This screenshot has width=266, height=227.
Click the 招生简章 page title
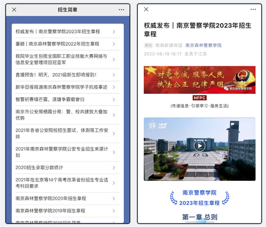pos(67,10)
